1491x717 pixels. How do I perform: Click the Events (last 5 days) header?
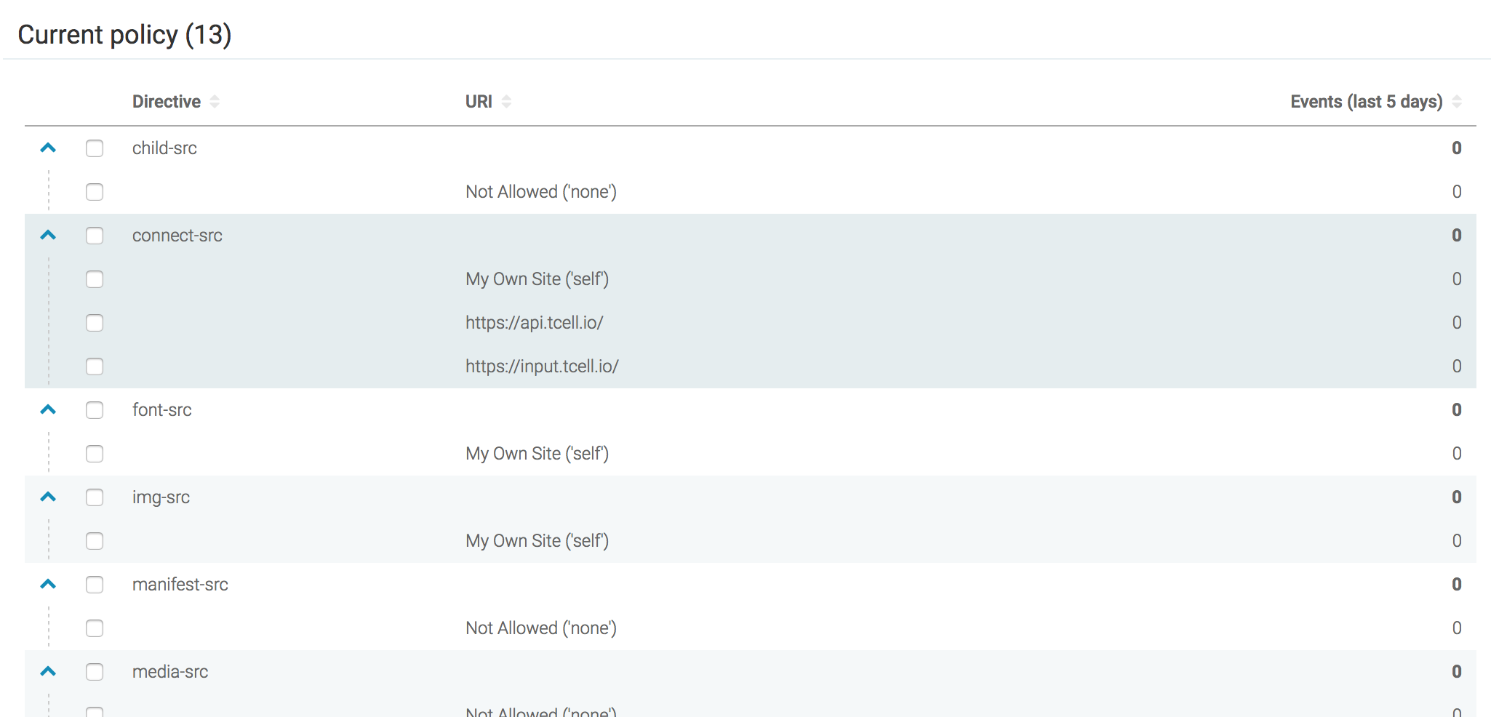tap(1366, 102)
